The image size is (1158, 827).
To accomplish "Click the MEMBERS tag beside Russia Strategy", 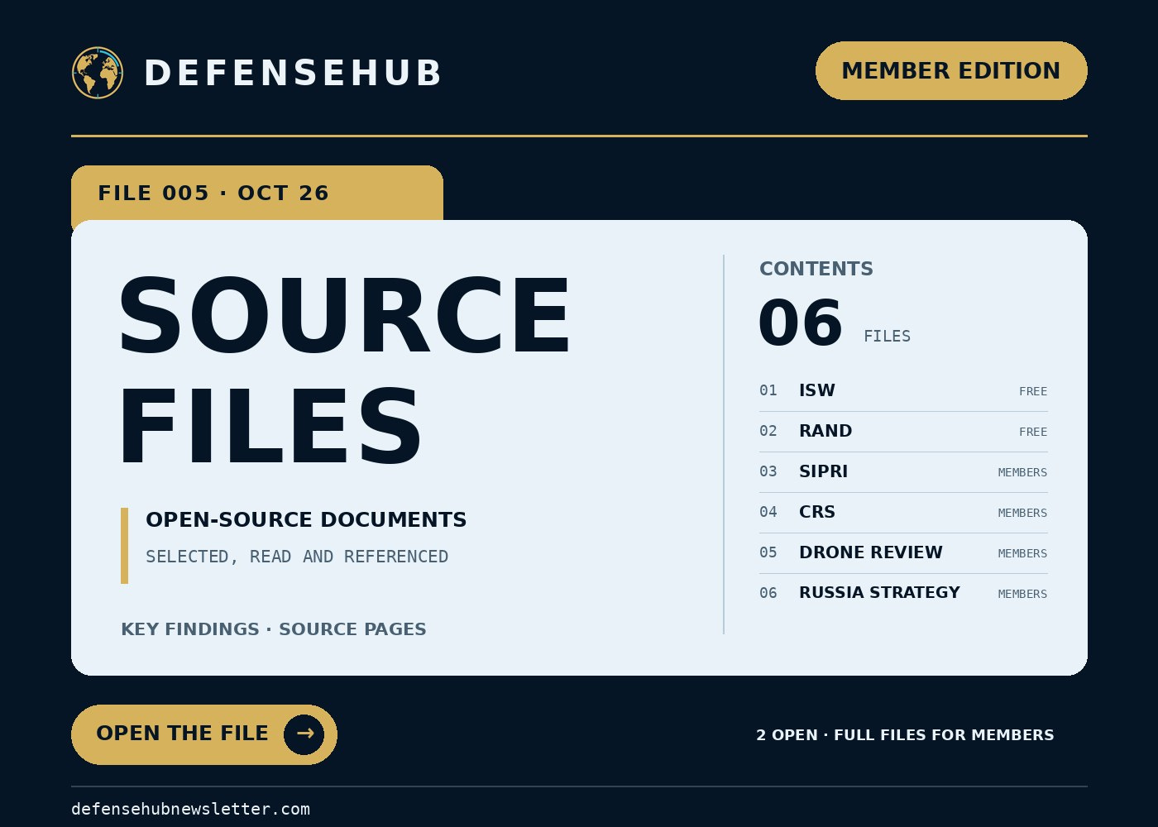I will point(1022,594).
